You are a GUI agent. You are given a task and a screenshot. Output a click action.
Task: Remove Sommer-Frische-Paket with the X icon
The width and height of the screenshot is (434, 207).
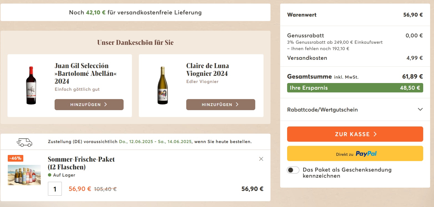(x=261, y=159)
